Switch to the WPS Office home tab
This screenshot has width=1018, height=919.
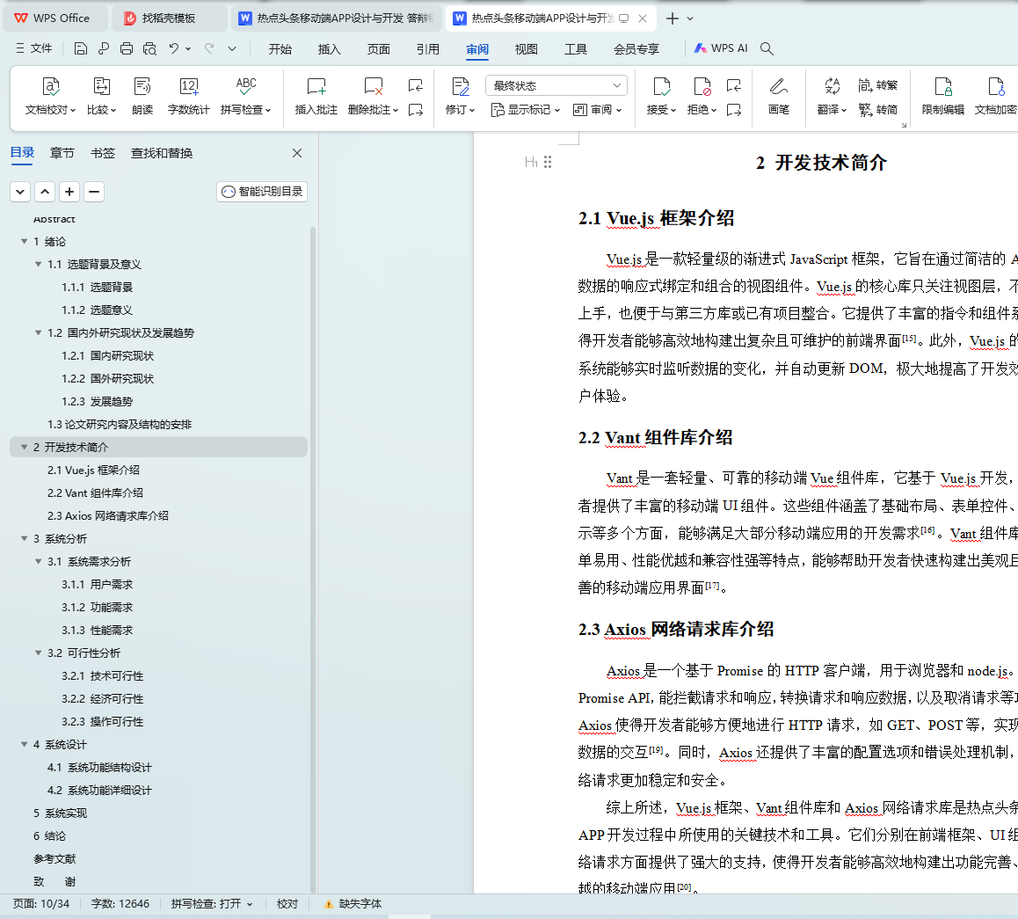[x=55, y=18]
